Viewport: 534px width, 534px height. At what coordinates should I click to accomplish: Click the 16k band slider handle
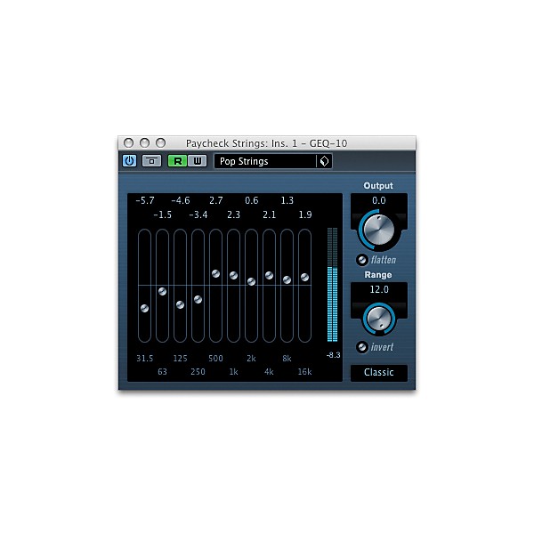click(304, 277)
